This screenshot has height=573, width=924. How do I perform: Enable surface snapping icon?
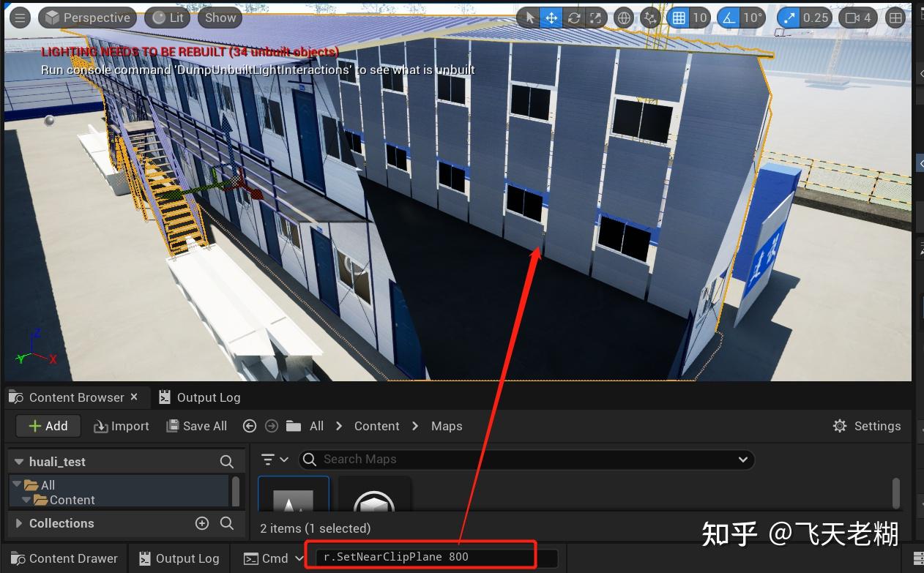[651, 18]
